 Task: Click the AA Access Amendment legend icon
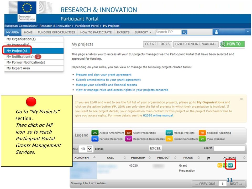click(95, 133)
